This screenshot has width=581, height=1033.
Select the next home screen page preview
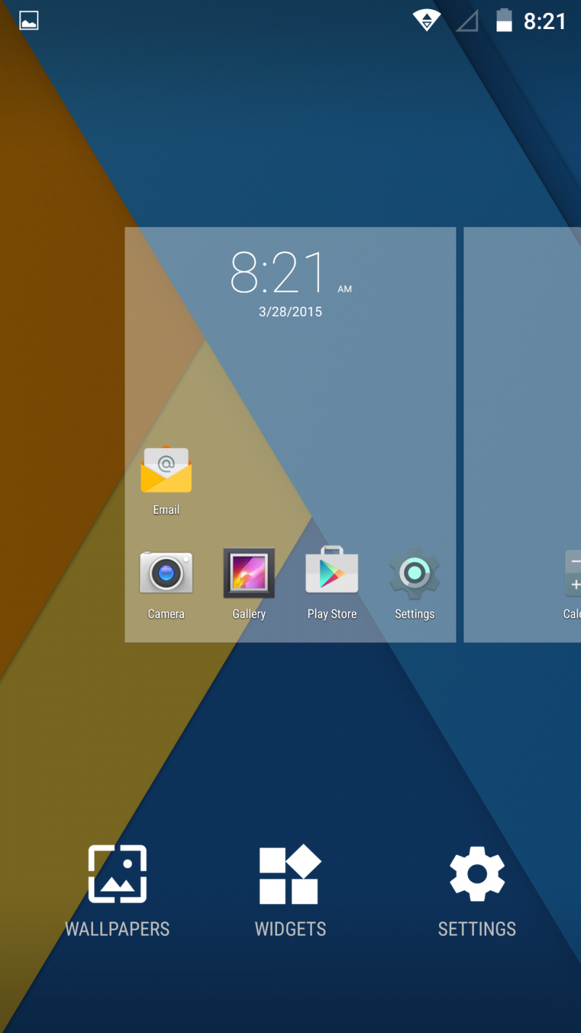(x=522, y=435)
